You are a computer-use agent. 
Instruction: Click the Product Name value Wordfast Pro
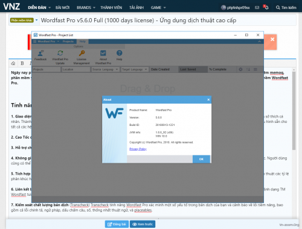pyautogui.click(x=164, y=110)
